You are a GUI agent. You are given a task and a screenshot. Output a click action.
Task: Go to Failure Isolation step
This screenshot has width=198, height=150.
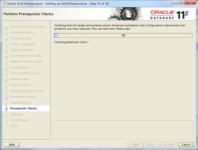[20, 85]
